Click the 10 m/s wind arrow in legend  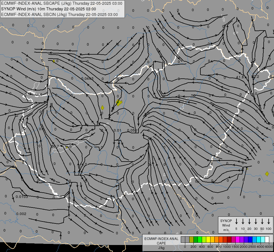click(x=243, y=221)
